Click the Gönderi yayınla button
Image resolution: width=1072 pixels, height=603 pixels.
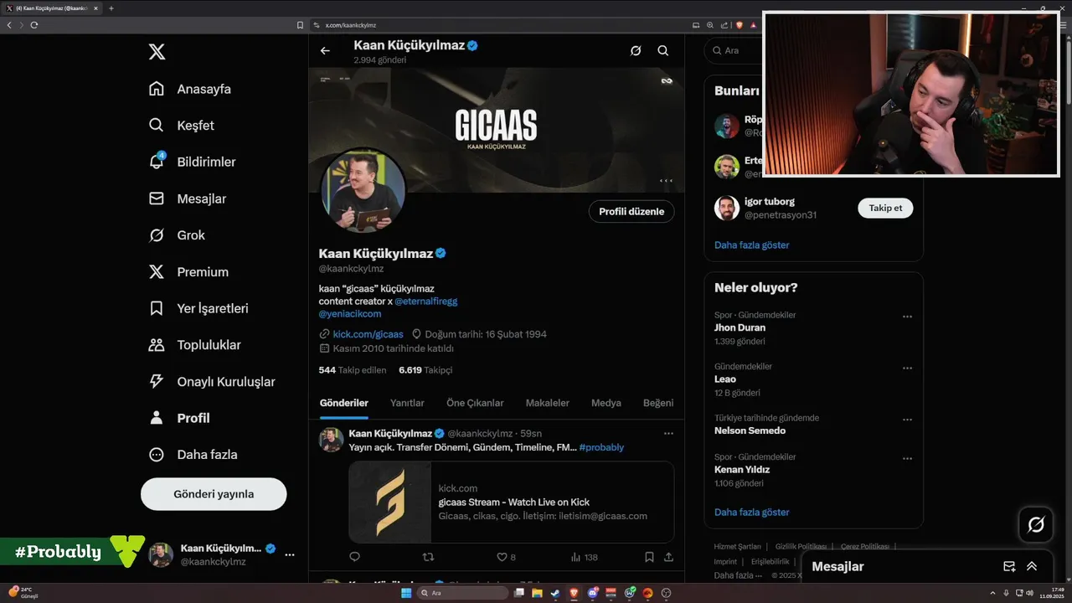(x=214, y=494)
